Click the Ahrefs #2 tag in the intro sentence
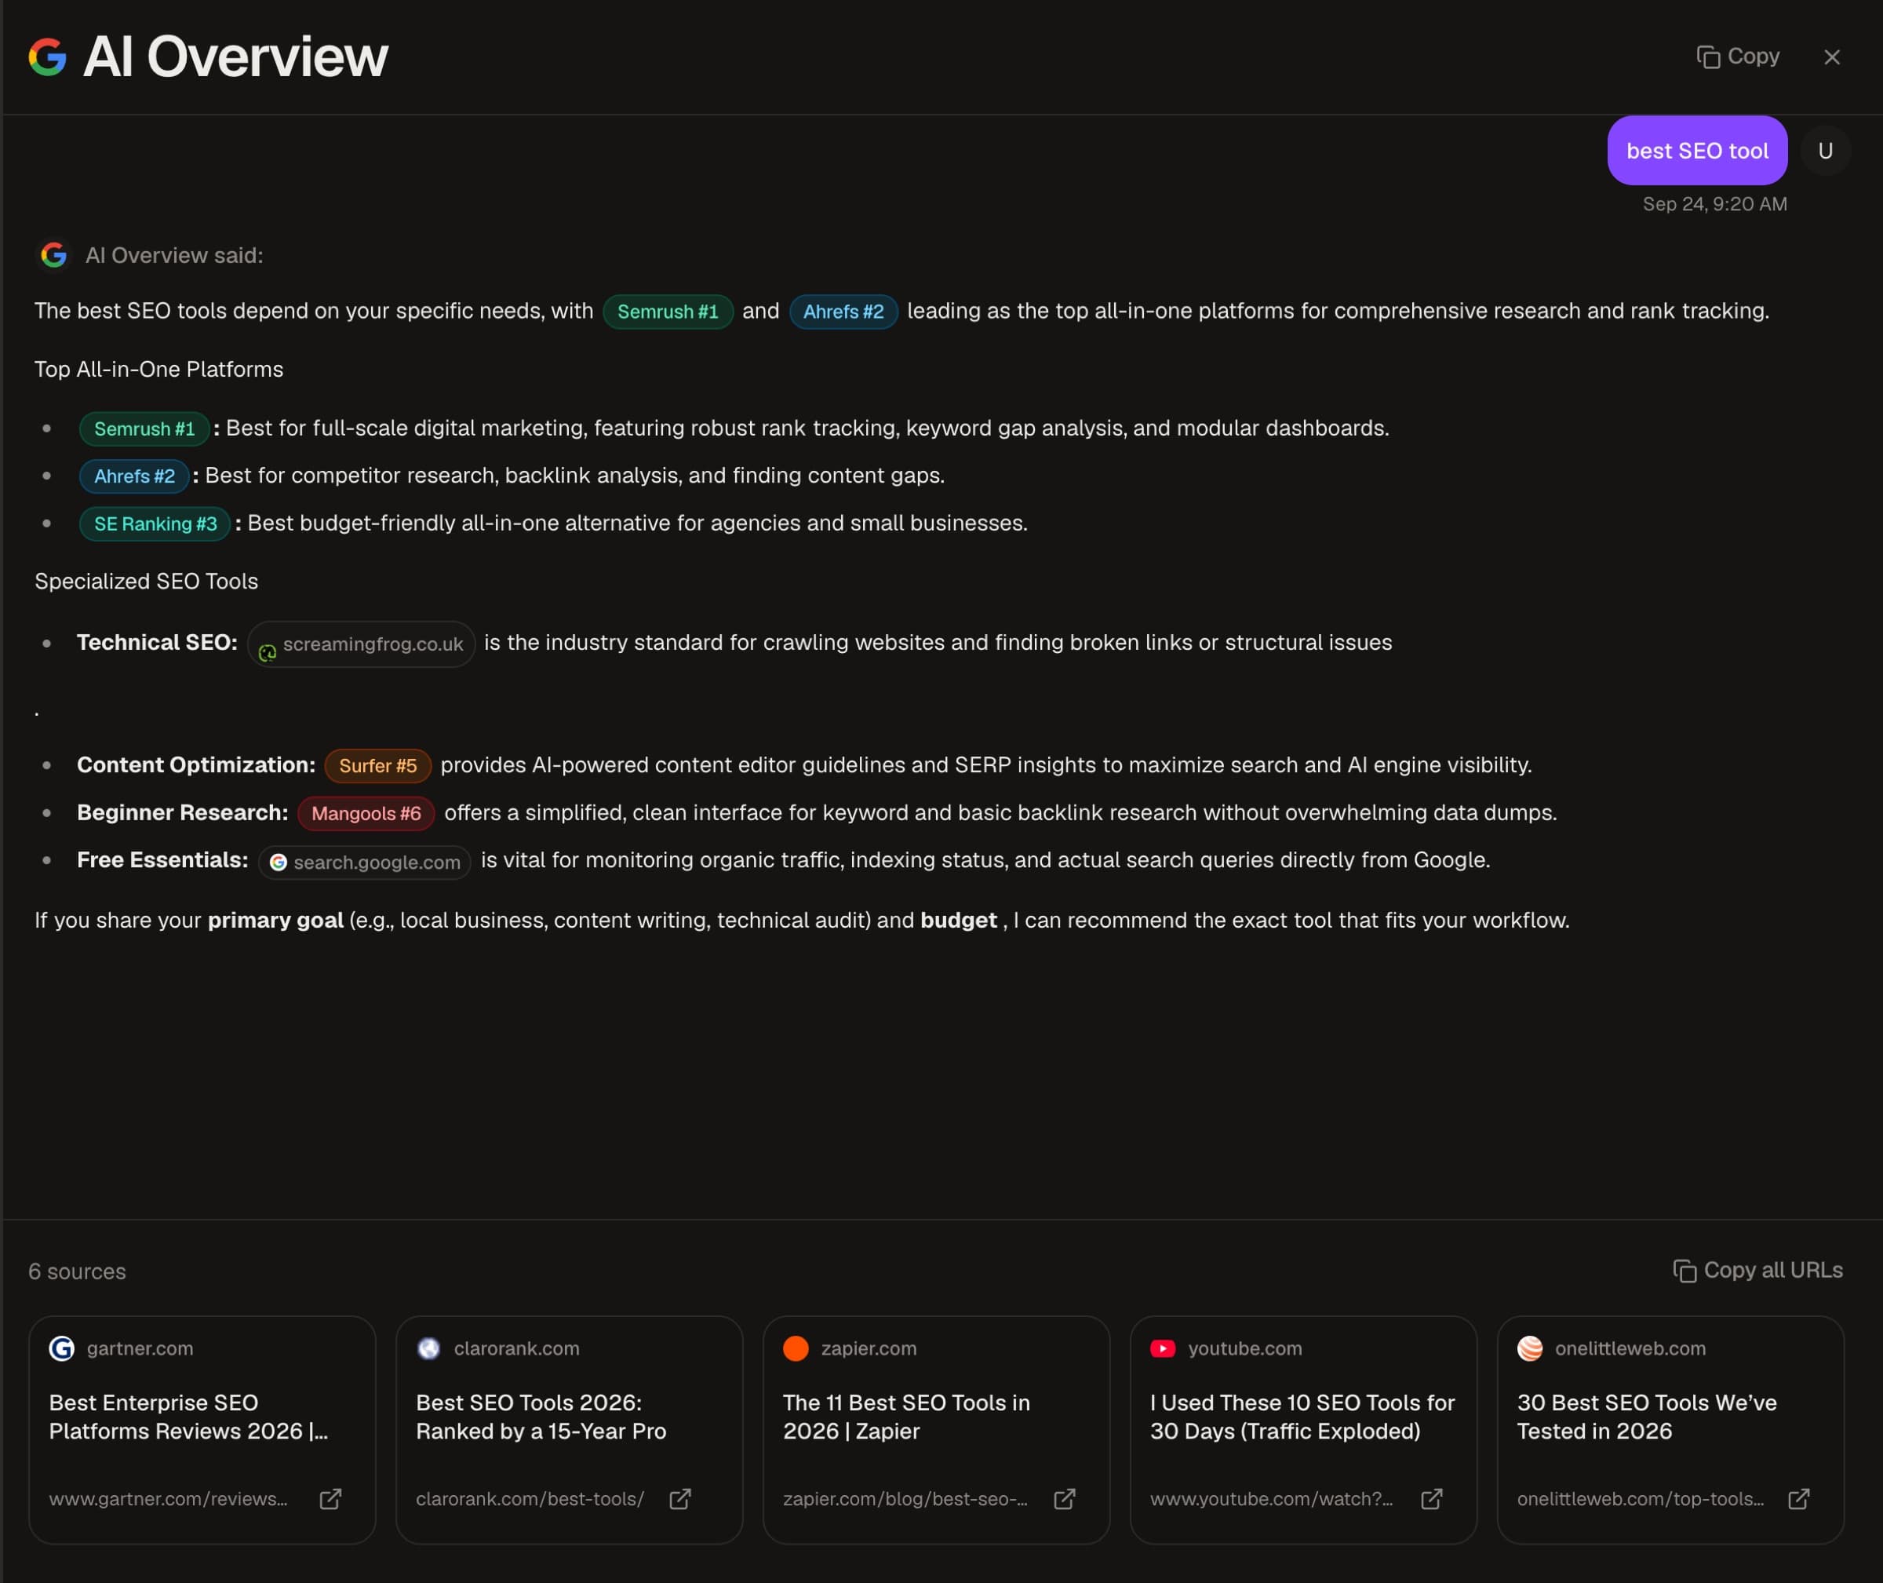Viewport: 1883px width, 1583px height. pyautogui.click(x=843, y=312)
